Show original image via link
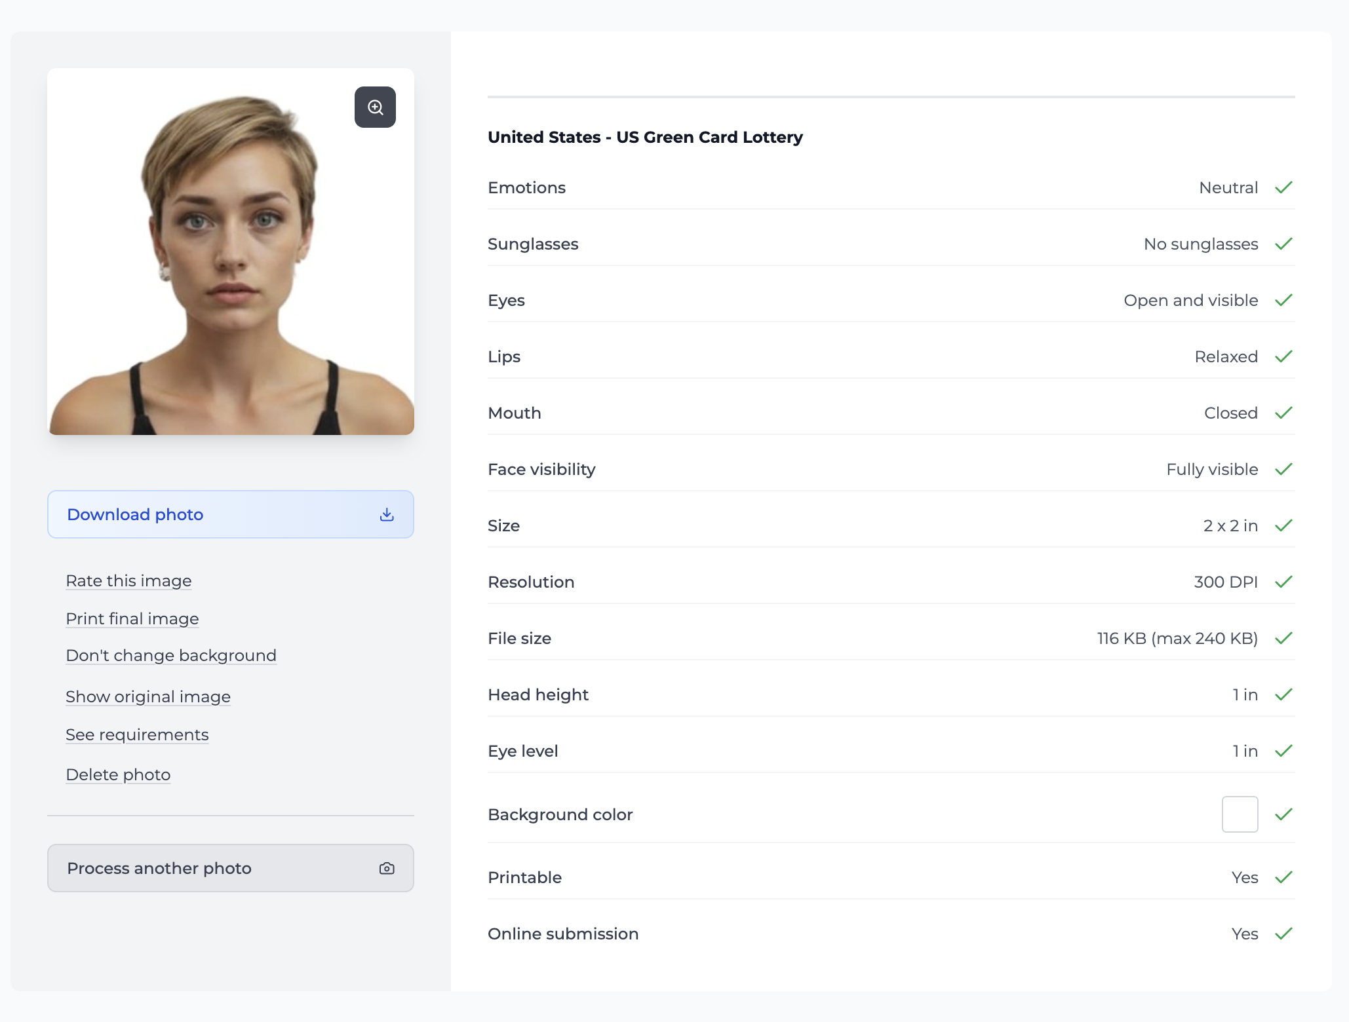The image size is (1349, 1022). tap(148, 697)
